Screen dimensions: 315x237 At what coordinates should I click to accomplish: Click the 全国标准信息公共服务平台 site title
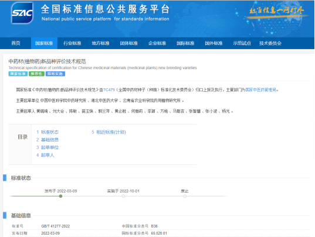[x=106, y=9]
